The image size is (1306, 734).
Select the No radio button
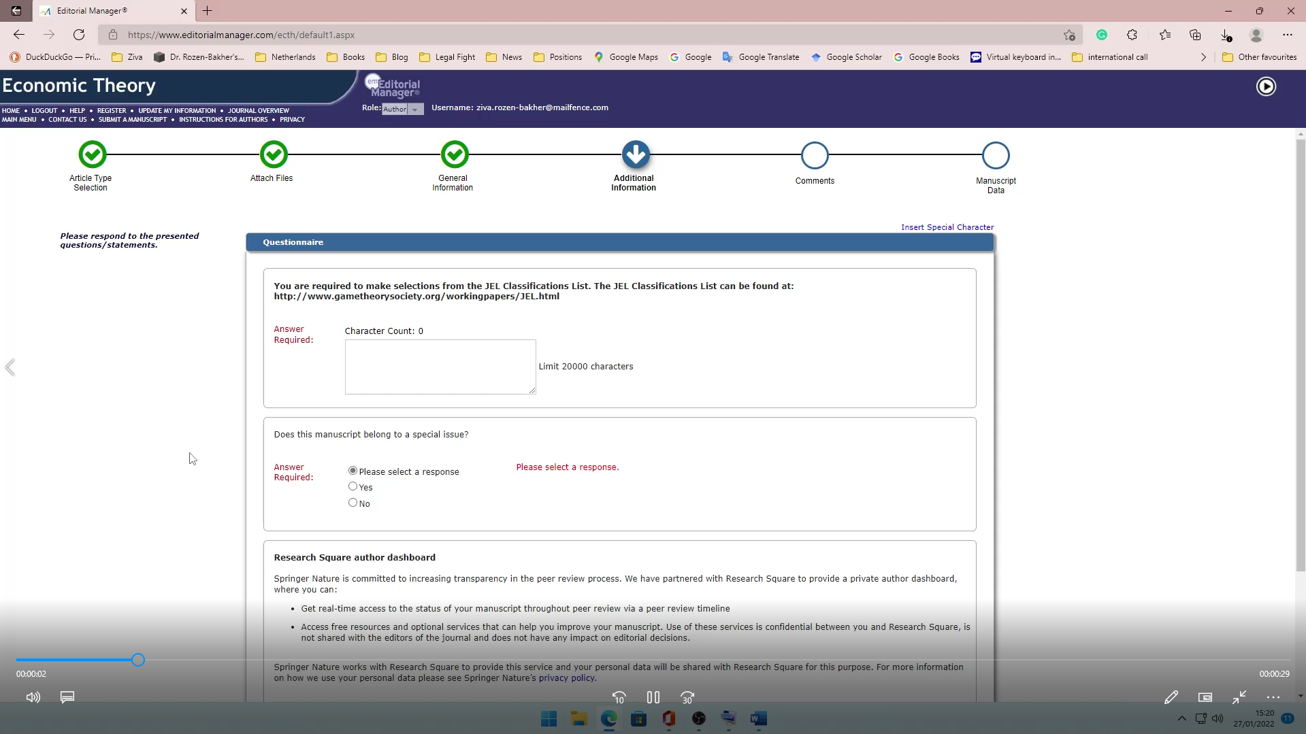353,503
